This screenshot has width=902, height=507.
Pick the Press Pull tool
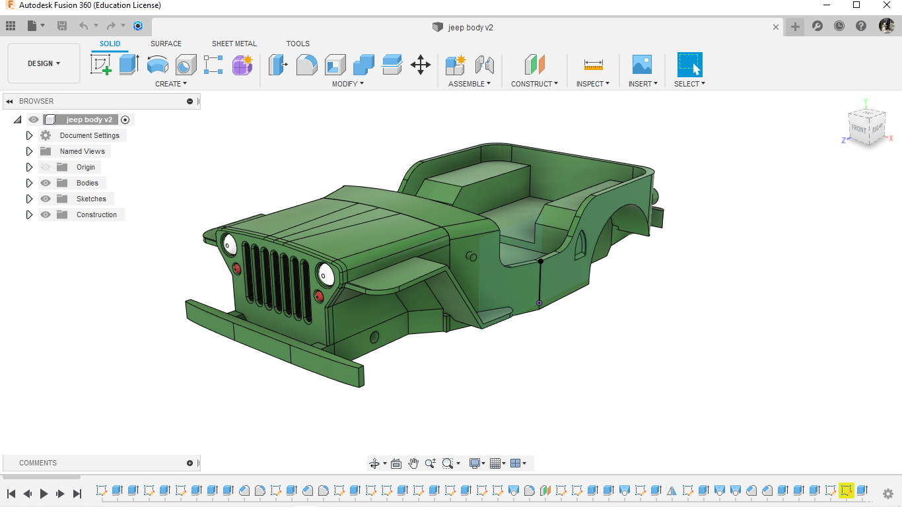(x=278, y=65)
